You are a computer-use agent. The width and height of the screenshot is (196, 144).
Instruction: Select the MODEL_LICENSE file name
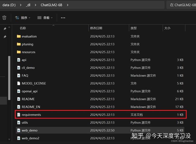pyautogui.click(x=34, y=84)
